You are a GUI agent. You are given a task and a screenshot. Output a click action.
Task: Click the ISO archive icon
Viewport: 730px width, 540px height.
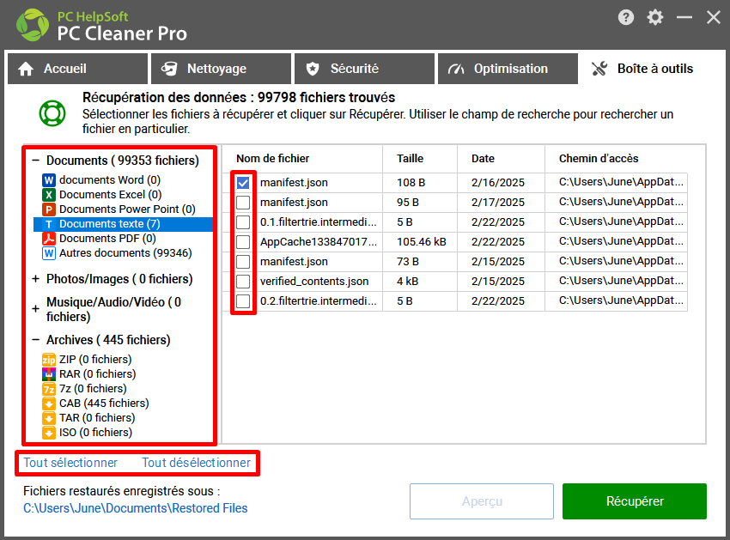tap(49, 433)
